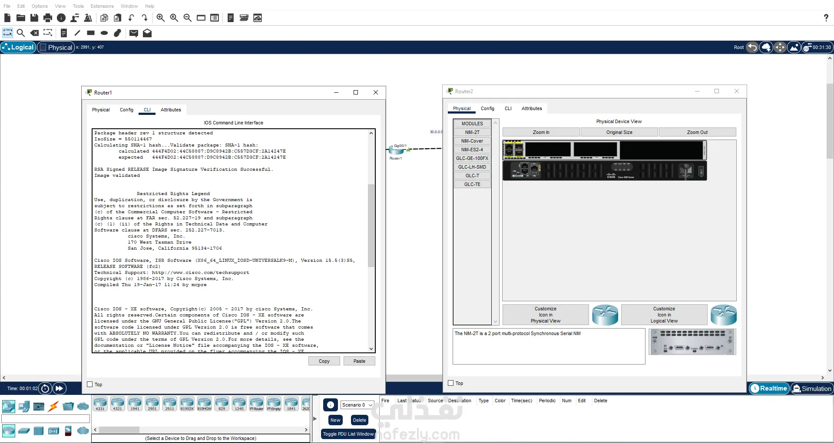The height and width of the screenshot is (443, 834).
Task: Click the New file toolbar icon
Action: coord(7,18)
